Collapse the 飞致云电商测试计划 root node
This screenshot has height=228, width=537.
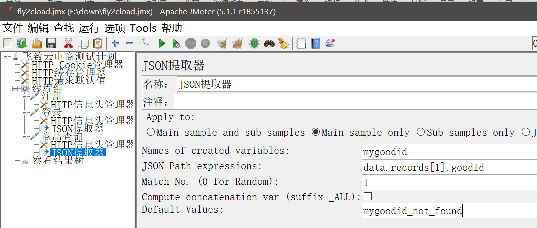pyautogui.click(x=5, y=57)
